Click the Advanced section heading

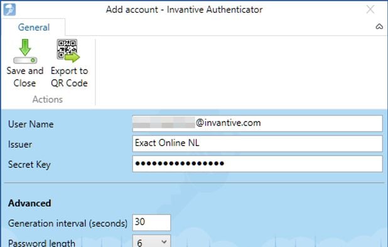pos(30,203)
